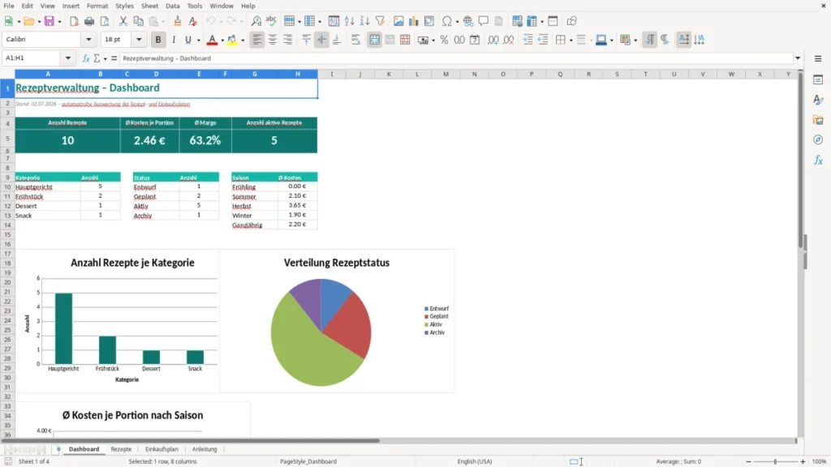
Task: Open the font color dropdown arrow
Action: [222, 41]
